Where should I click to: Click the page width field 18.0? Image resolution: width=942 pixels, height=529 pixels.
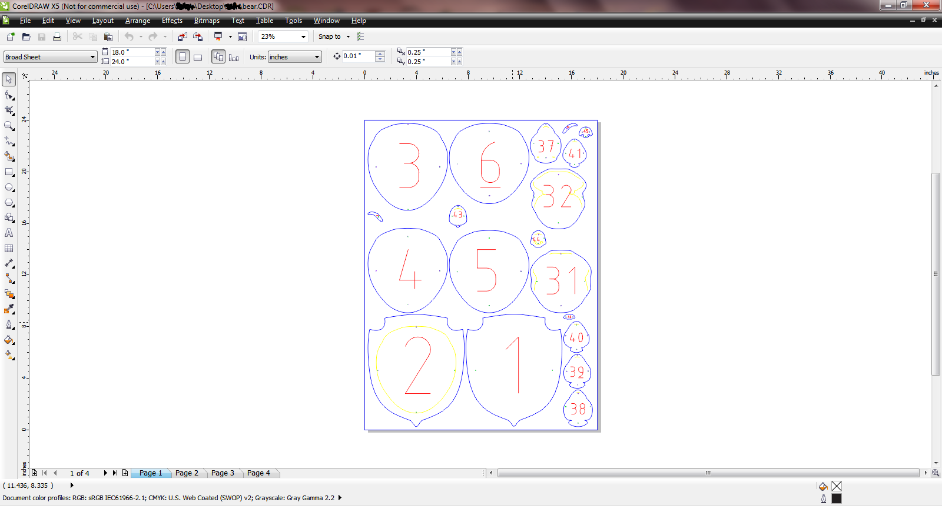pos(132,52)
